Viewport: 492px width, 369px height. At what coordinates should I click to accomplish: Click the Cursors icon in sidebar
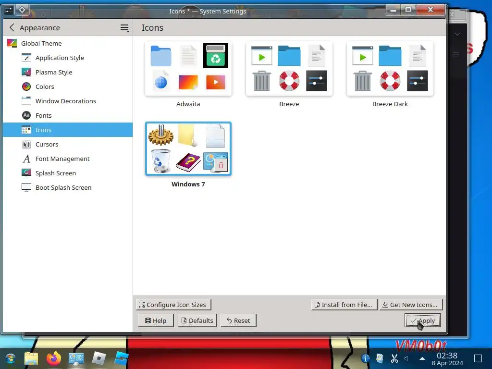click(x=26, y=144)
